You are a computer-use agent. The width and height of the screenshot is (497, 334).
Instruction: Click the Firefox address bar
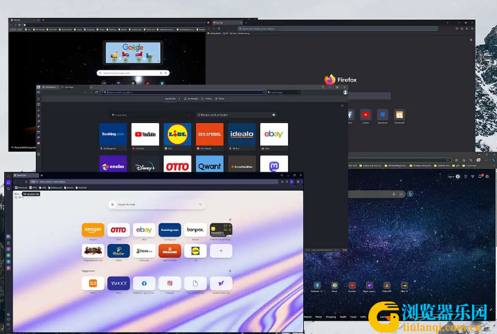point(338,29)
